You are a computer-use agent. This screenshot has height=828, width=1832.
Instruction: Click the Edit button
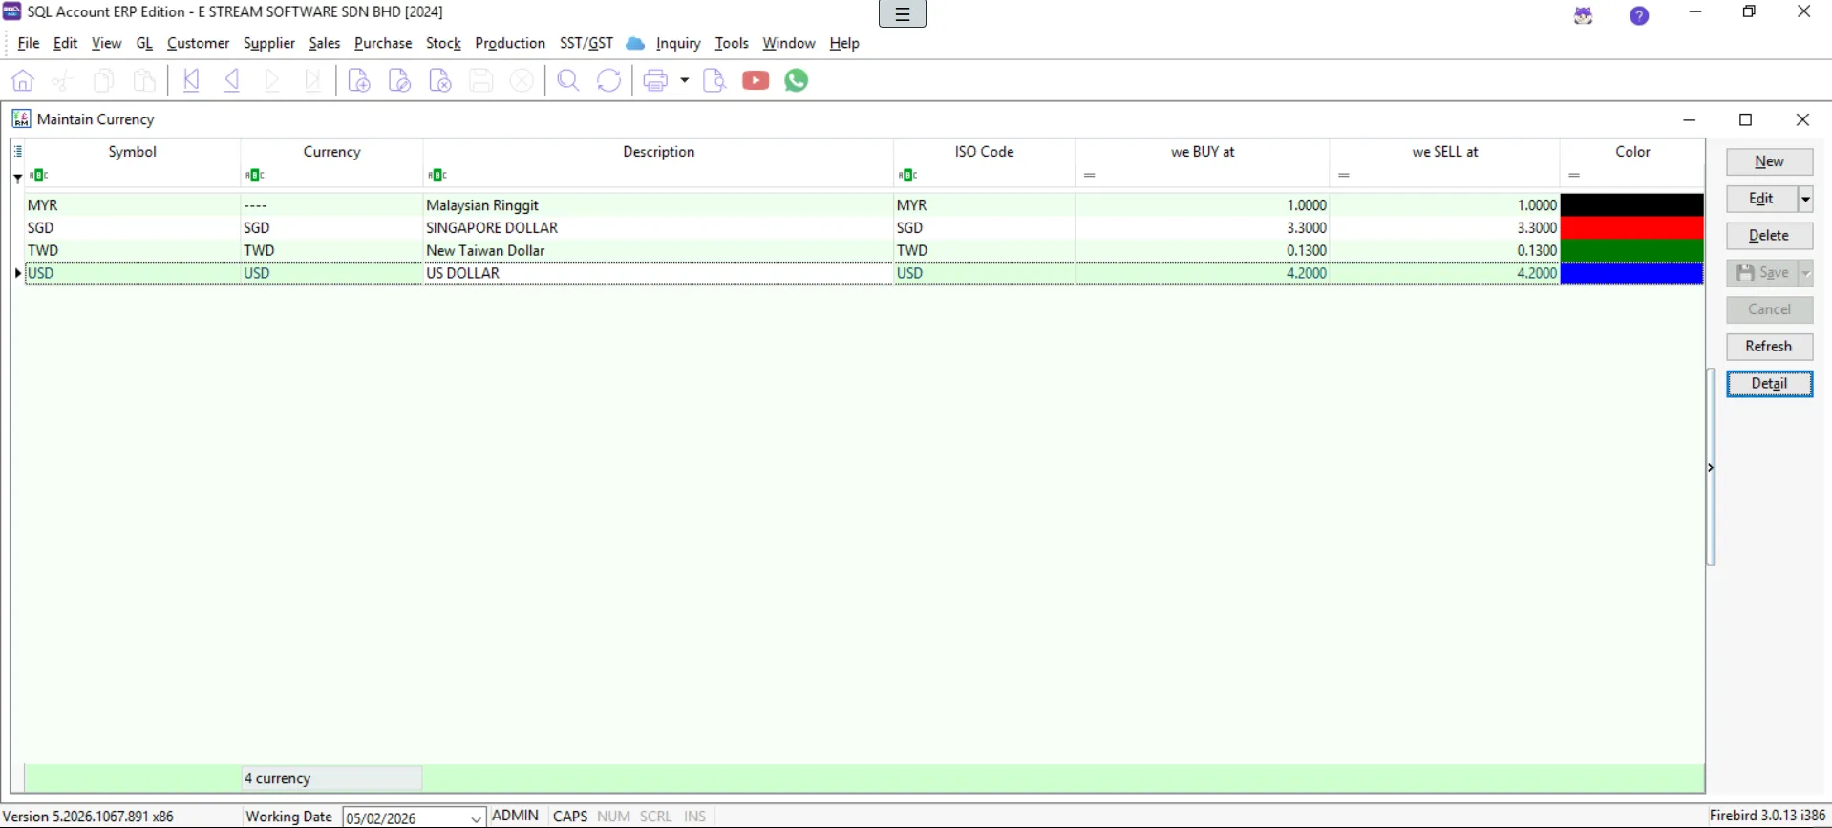[x=1761, y=199]
